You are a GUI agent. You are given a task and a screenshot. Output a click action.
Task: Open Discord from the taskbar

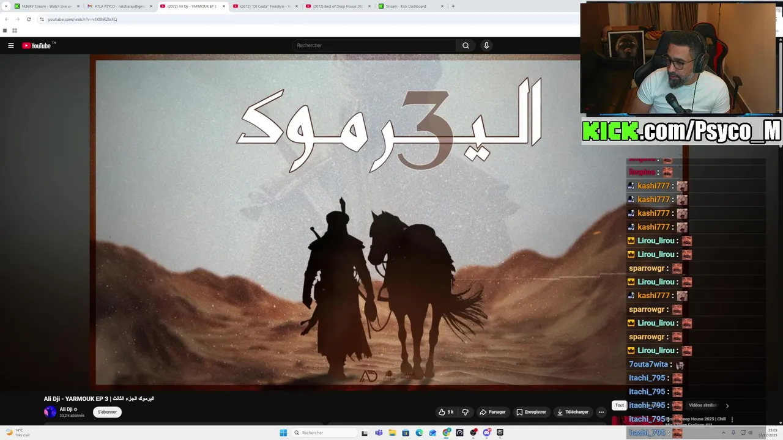point(487,433)
